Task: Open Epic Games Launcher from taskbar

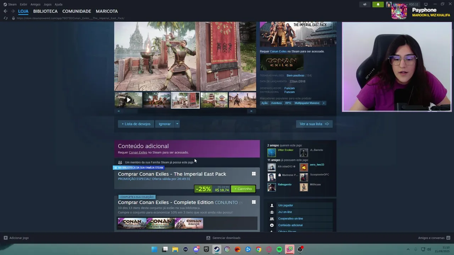Action: pyautogui.click(x=206, y=249)
